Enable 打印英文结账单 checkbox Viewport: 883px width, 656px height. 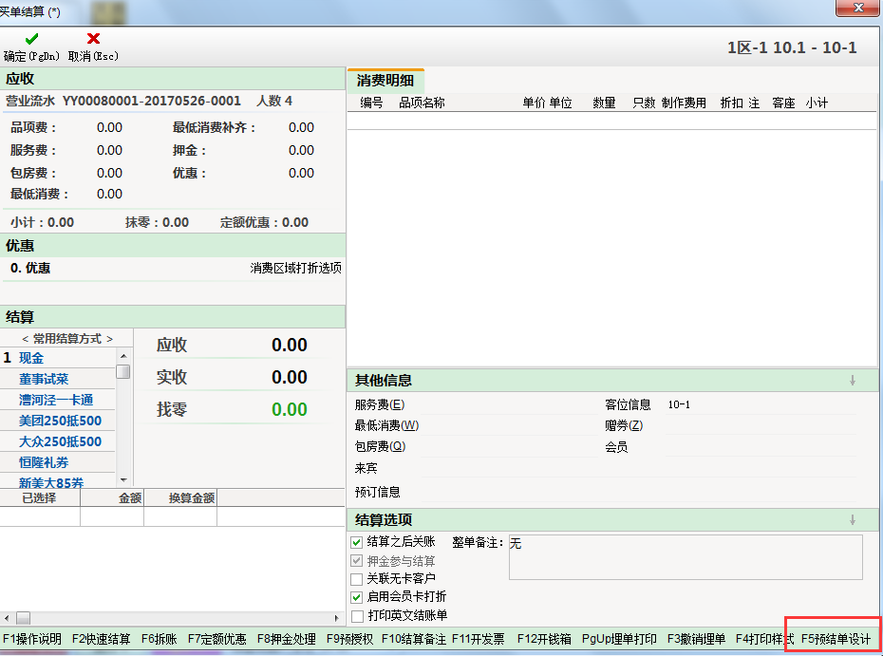click(x=356, y=616)
